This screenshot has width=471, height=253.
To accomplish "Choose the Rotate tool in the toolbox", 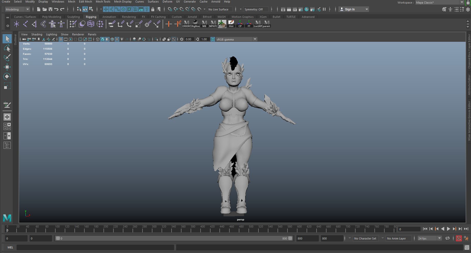I will point(7,76).
